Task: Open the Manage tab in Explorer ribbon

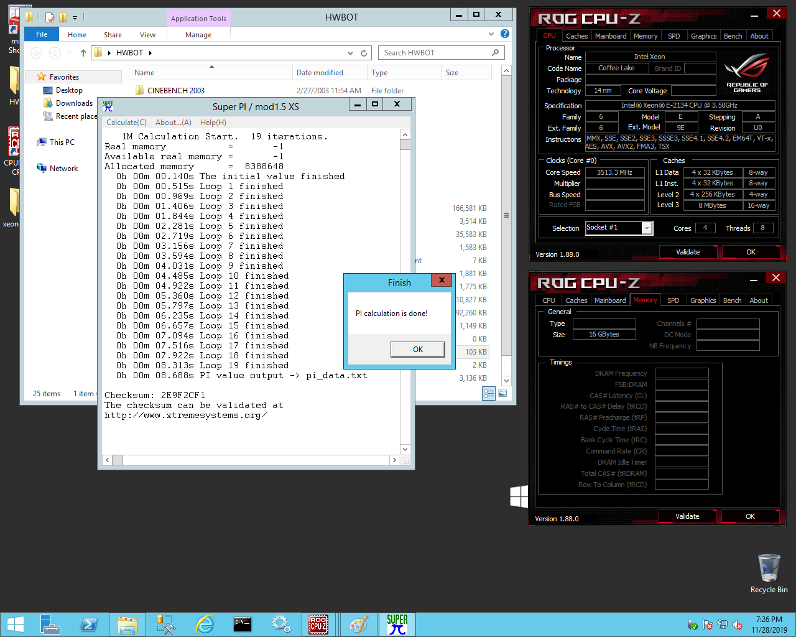Action: tap(198, 35)
